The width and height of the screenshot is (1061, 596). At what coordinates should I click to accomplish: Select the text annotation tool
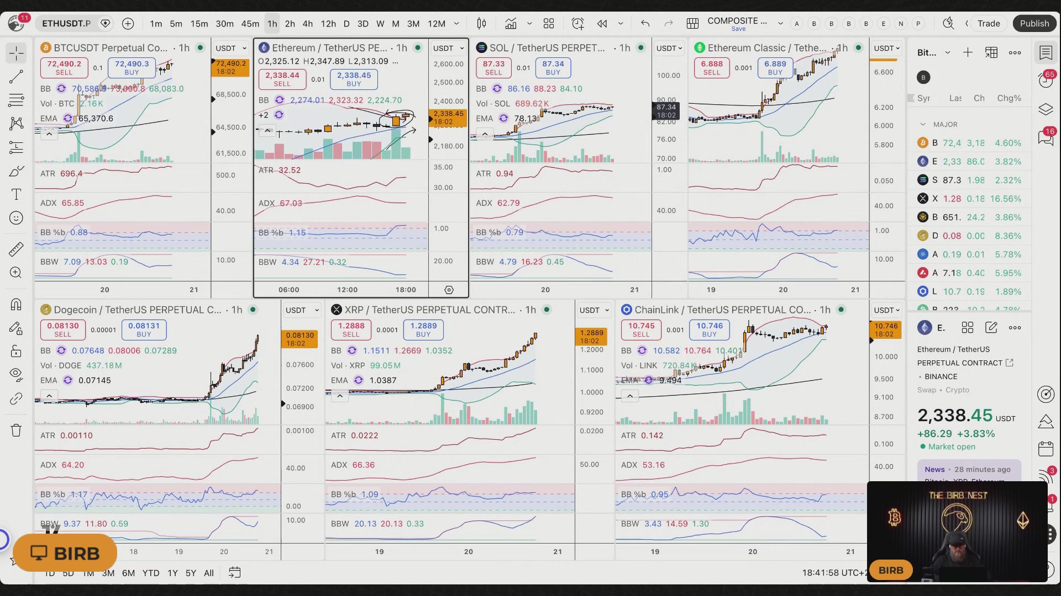tap(16, 194)
